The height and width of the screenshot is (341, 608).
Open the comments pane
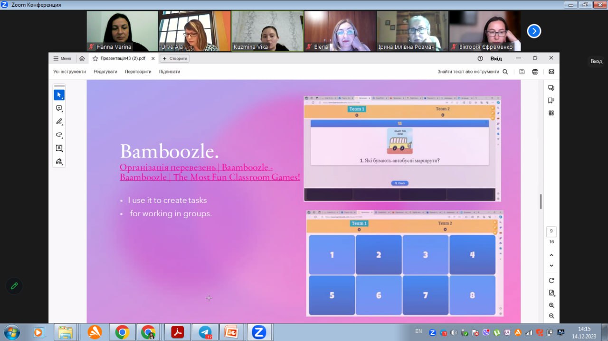551,88
